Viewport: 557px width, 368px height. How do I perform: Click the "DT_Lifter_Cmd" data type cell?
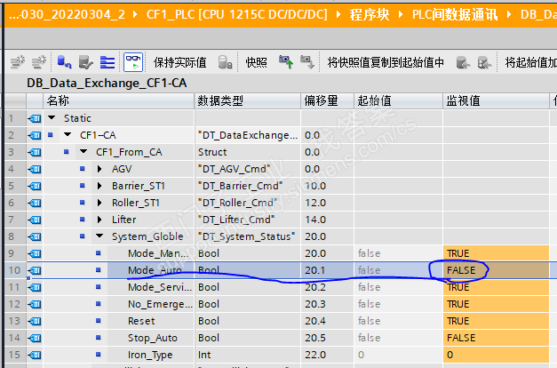point(248,220)
